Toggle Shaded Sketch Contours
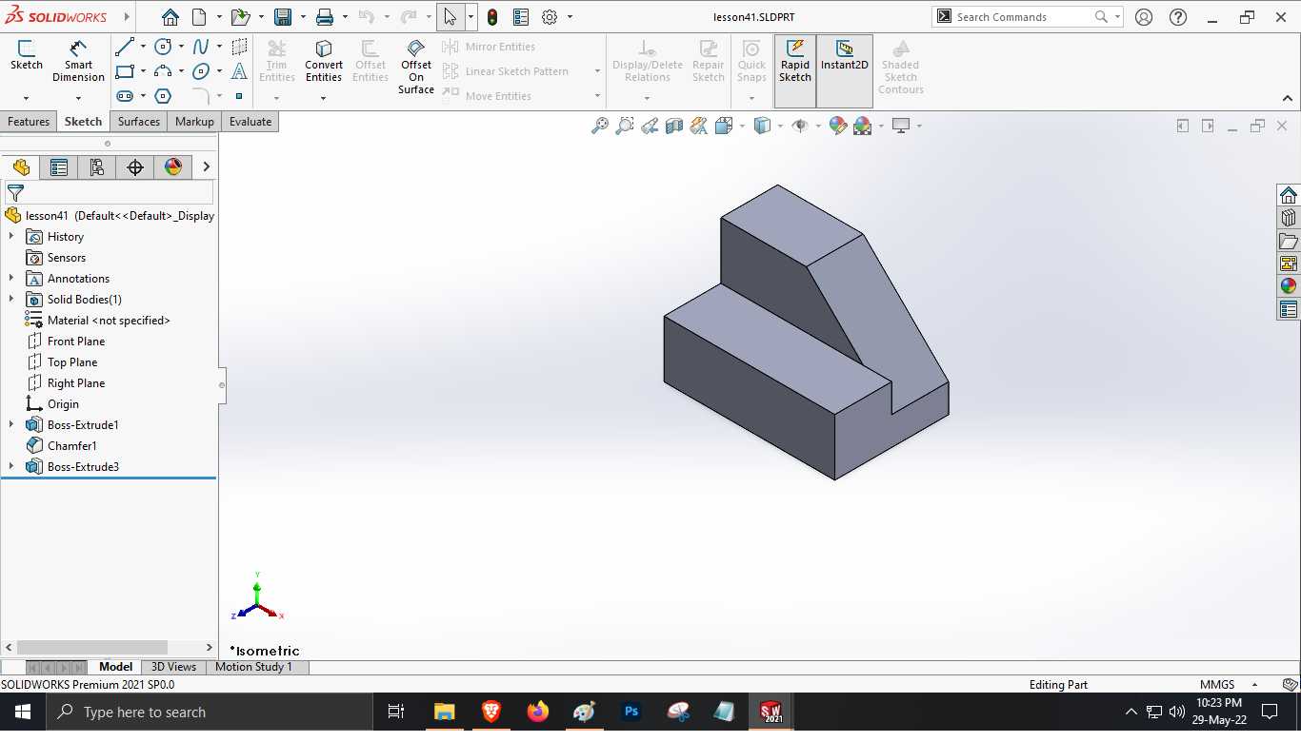Viewport: 1301px width, 742px height. [x=901, y=67]
